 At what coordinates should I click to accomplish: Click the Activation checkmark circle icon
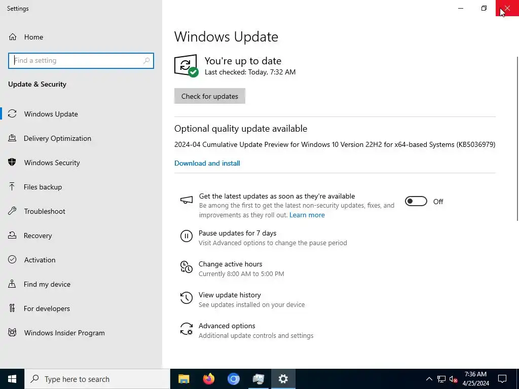tap(12, 260)
